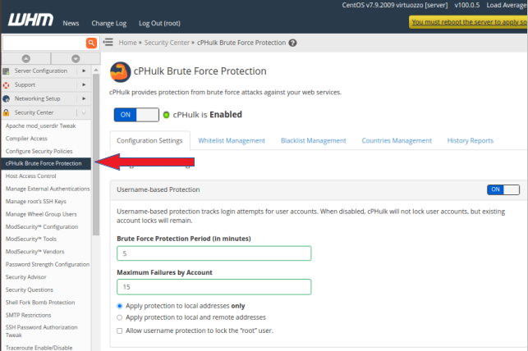Edit Maximum Failures by Account field
This screenshot has height=351, width=528.
213,287
